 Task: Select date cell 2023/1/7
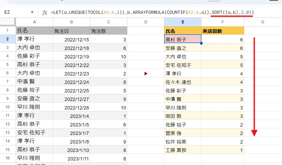(x=72, y=133)
